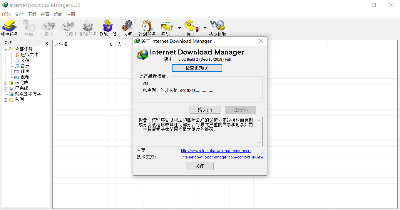
Task: Click the licensee name VM
Action: (145, 84)
